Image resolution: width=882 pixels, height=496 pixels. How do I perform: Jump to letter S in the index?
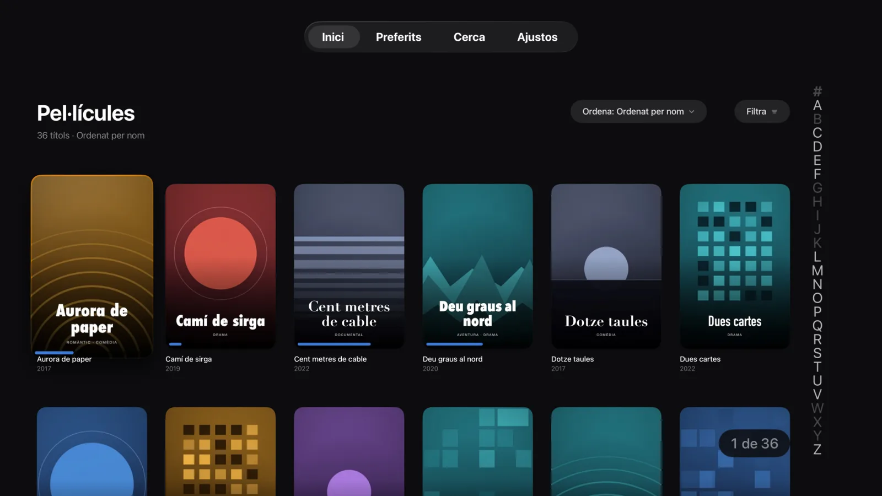click(x=818, y=353)
